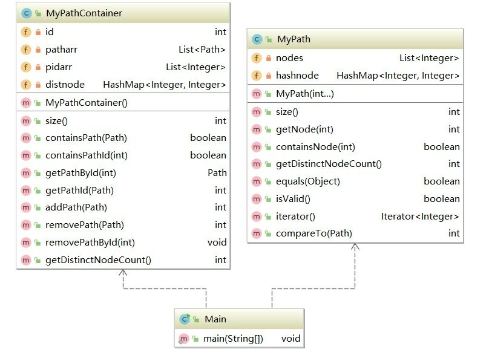Viewport: 492px width, 352px height.
Task: Click HashMap<Integer, Integer> type of distnode
Action: coord(165,85)
